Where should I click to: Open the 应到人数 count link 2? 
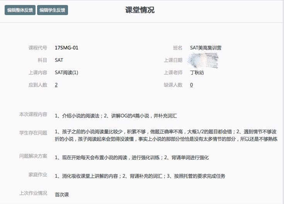(56, 85)
